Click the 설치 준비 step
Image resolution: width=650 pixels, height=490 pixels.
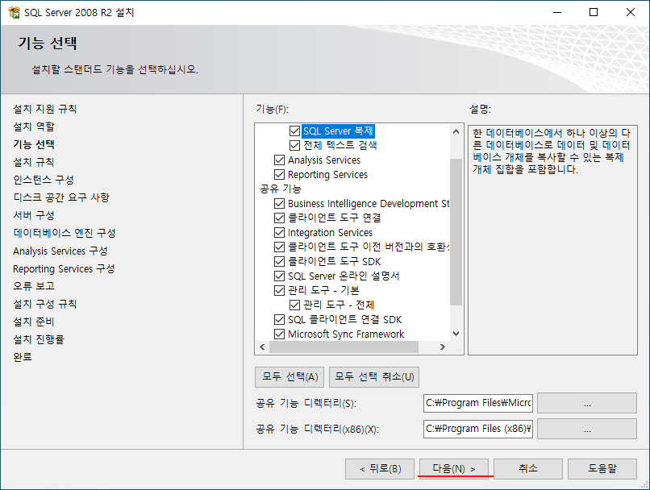point(34,322)
